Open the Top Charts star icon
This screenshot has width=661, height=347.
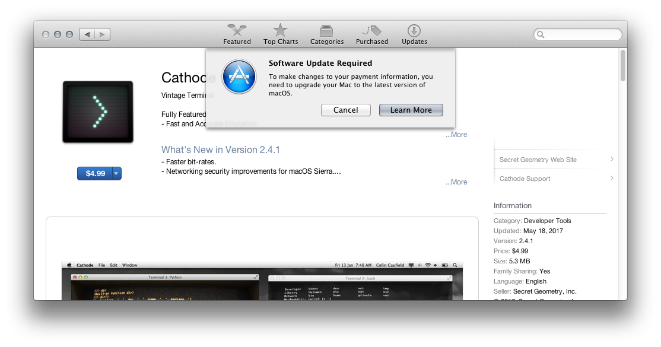[280, 30]
